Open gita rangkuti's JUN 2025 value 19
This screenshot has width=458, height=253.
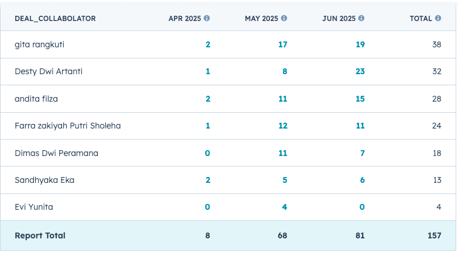pyautogui.click(x=360, y=44)
